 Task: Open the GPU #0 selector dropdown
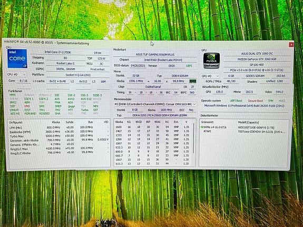(x=210, y=76)
